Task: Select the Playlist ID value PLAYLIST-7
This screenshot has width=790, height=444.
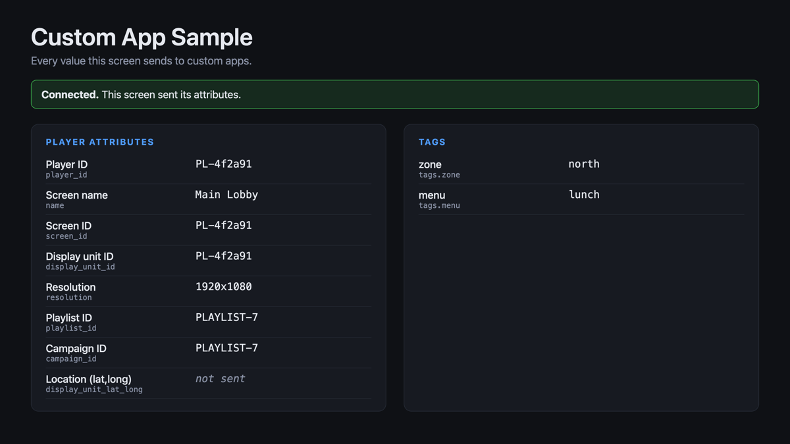Action: tap(226, 318)
